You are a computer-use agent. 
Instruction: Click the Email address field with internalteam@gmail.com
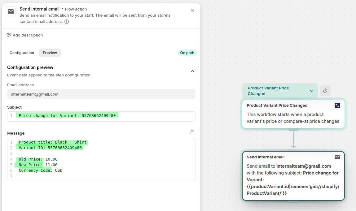(101, 94)
